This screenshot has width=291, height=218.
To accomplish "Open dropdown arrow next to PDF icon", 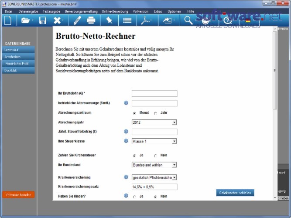I will [151, 20].
